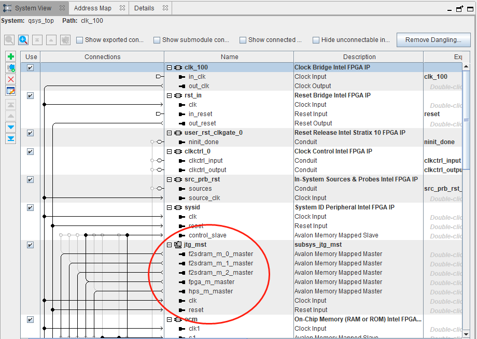The height and width of the screenshot is (339, 477).
Task: Collapse the src_prb_rst tree node
Action: [170, 179]
